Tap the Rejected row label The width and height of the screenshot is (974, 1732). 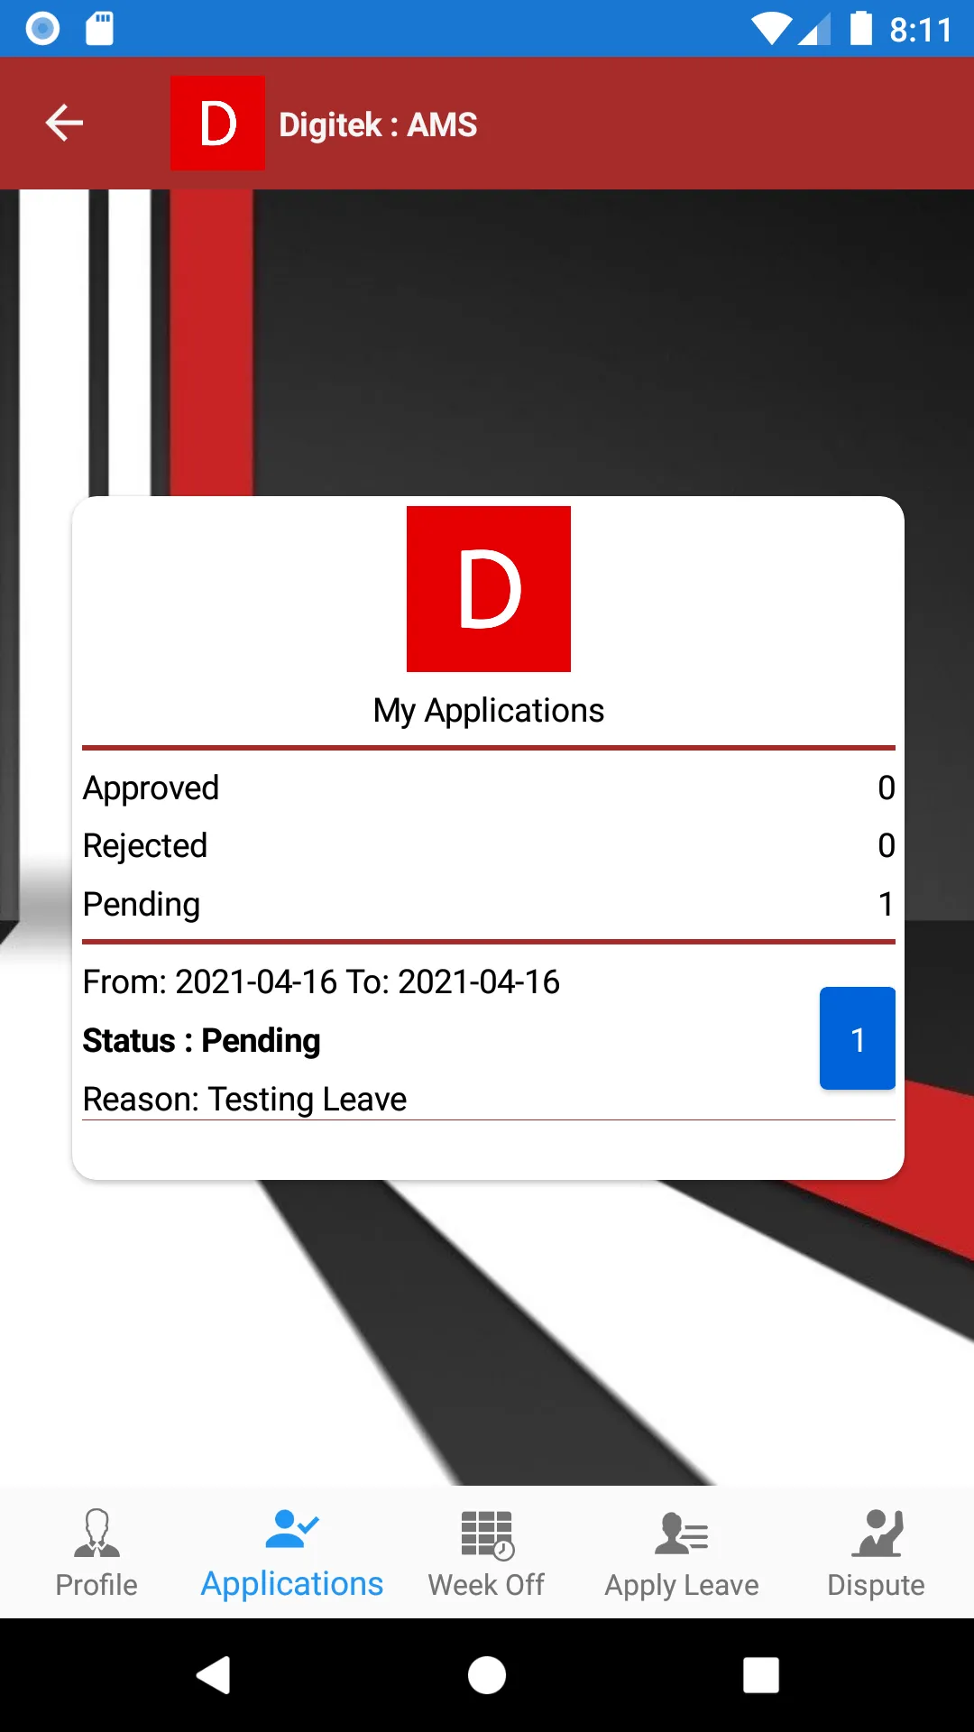tap(145, 846)
